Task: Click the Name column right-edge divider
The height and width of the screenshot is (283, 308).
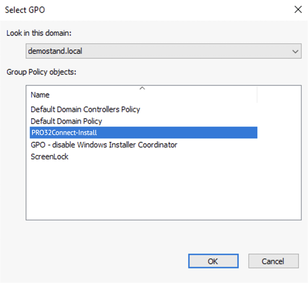Action: coord(257,95)
